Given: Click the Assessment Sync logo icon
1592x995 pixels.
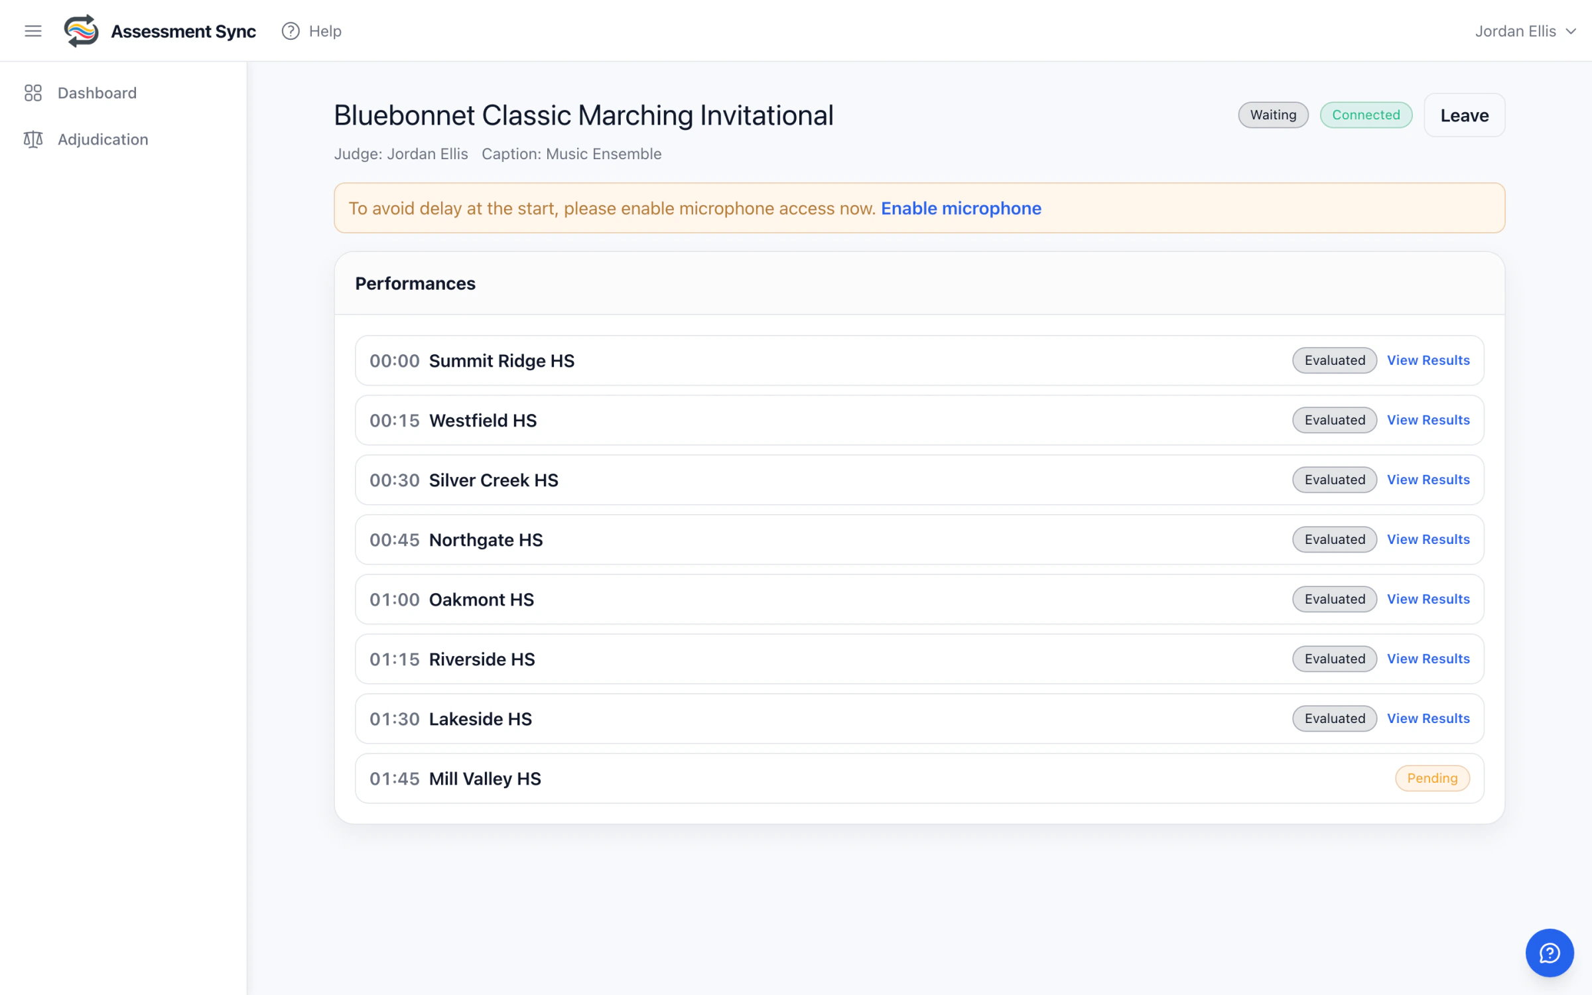Looking at the screenshot, I should coord(81,31).
